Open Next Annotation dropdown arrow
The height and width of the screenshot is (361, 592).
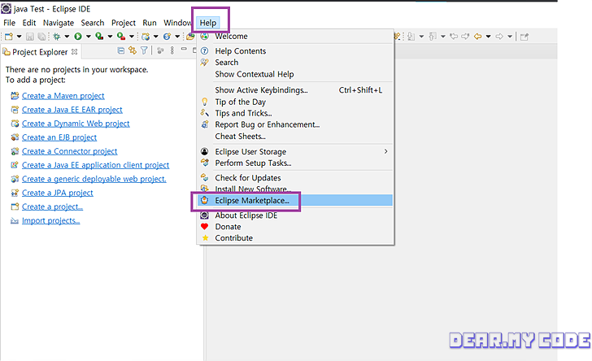tap(421, 37)
